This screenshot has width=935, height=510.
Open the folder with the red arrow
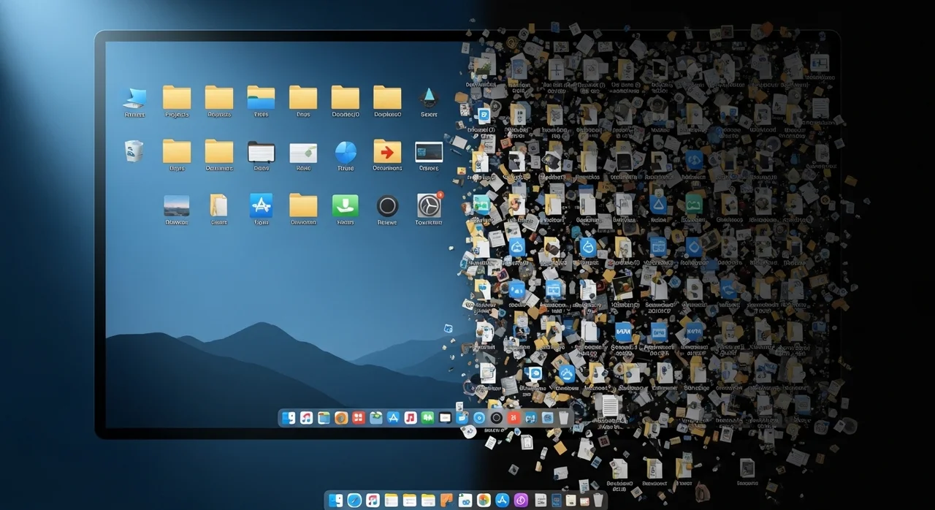pos(387,152)
